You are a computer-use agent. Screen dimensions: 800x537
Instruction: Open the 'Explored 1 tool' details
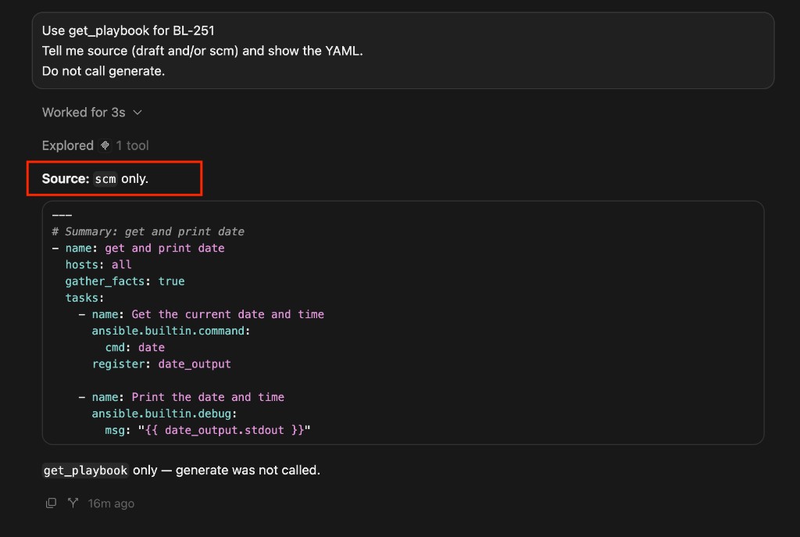tap(95, 146)
